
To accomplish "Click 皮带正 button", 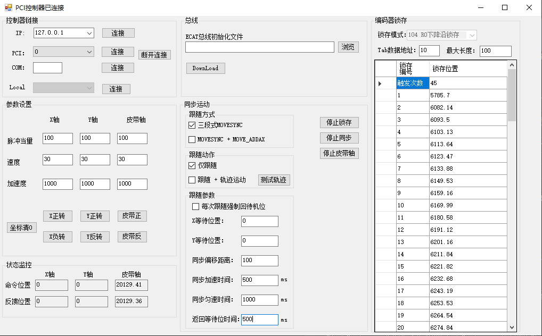I will [x=132, y=216].
